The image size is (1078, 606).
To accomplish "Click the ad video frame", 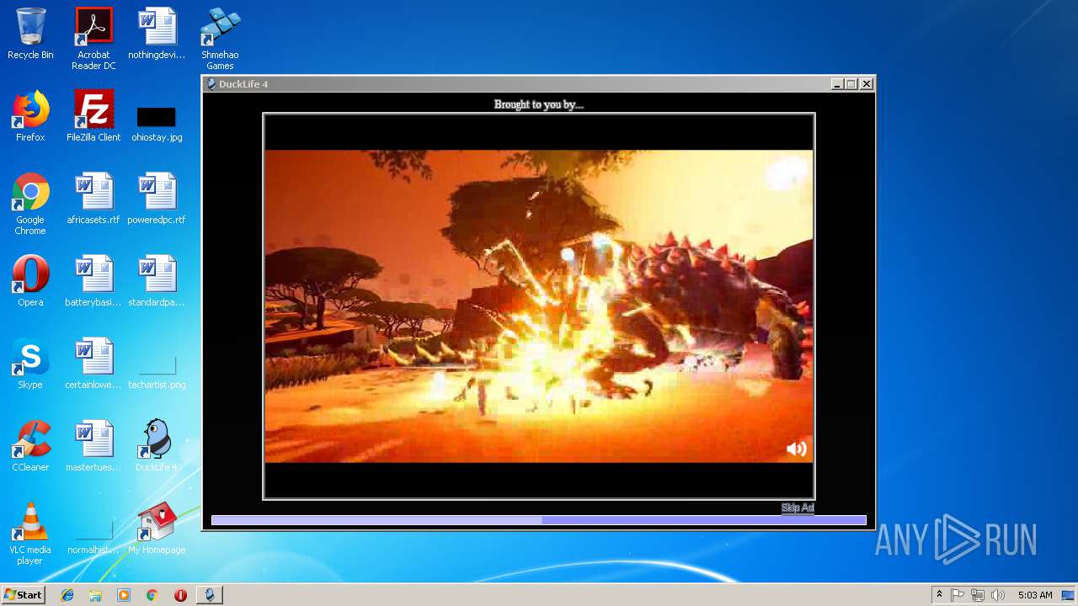I will click(539, 306).
